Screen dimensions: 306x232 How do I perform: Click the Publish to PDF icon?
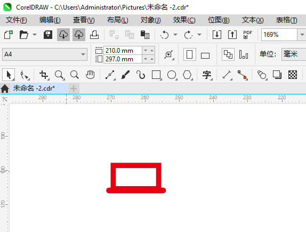[x=248, y=35]
